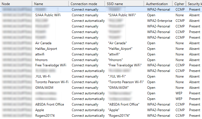Select the attwifi profile row
202x119 pixels.
[x=101, y=54]
